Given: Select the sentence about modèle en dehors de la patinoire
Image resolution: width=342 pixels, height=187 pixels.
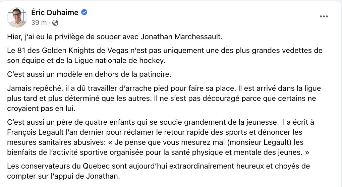Looking at the screenshot, I should (x=89, y=74).
